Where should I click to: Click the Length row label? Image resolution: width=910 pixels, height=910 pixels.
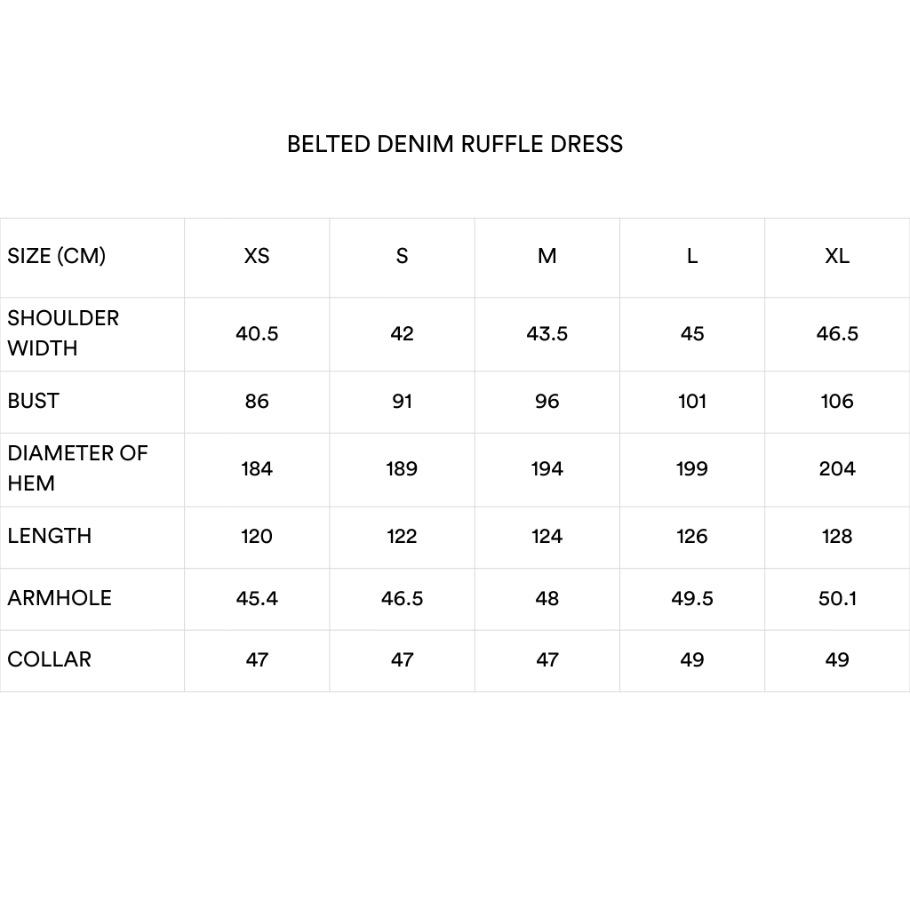pyautogui.click(x=50, y=536)
